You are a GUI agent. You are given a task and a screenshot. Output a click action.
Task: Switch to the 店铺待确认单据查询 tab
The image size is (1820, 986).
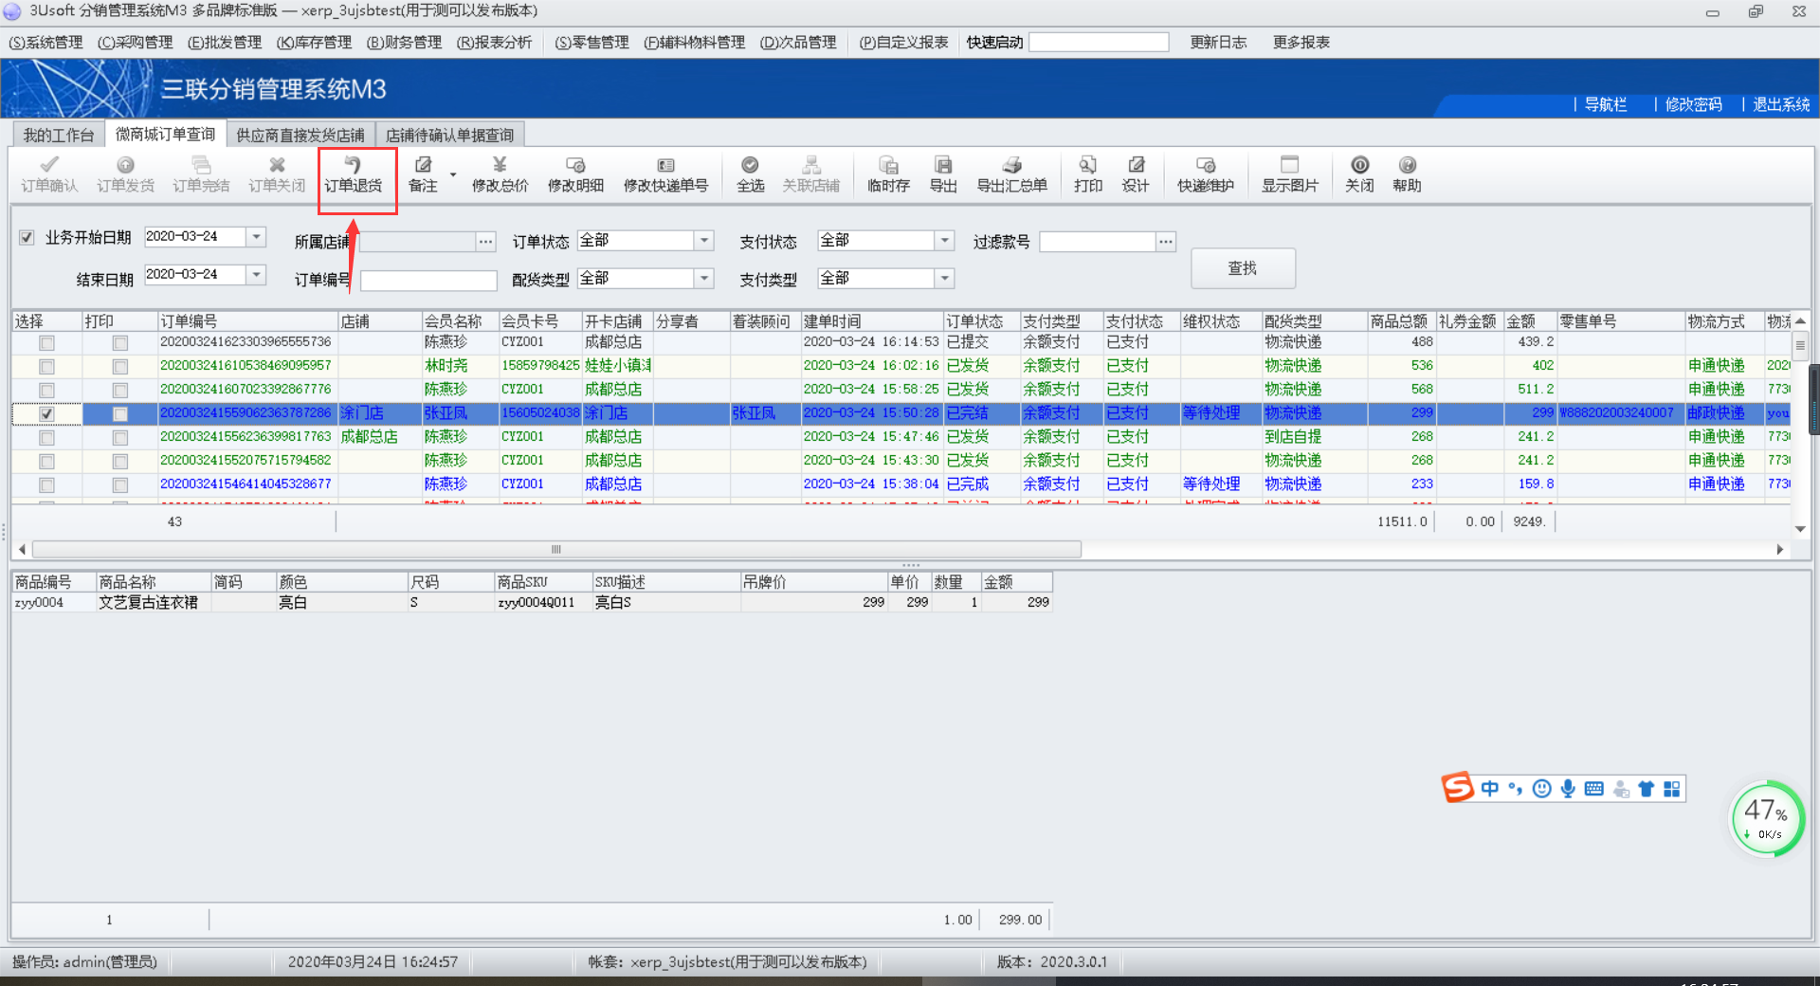449,135
